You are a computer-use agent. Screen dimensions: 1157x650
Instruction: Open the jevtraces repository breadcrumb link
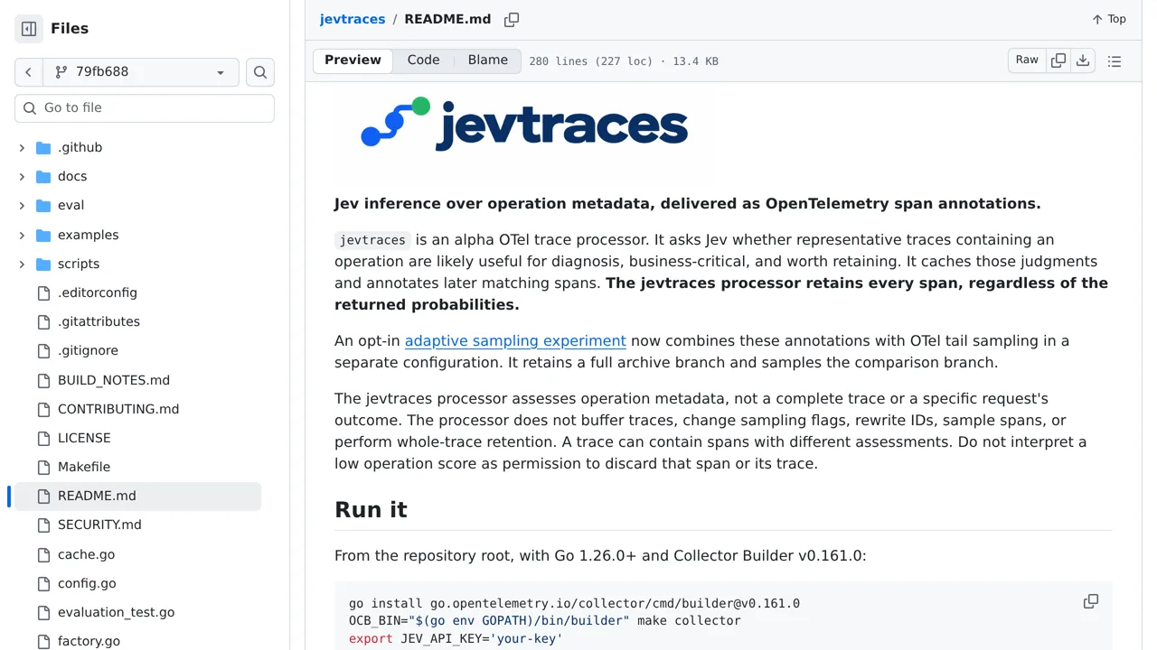point(353,19)
